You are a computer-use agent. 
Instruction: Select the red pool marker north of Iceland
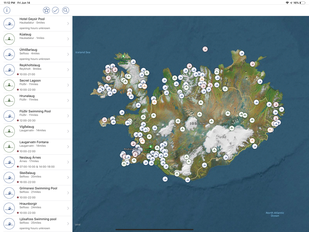tap(205, 49)
